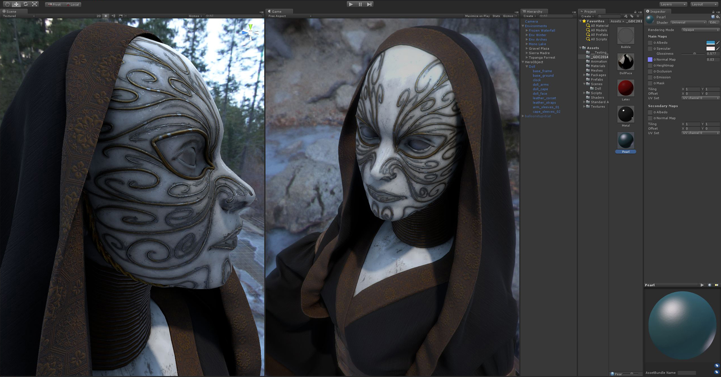The width and height of the screenshot is (721, 377).
Task: Switch to the Game tab
Action: click(276, 11)
